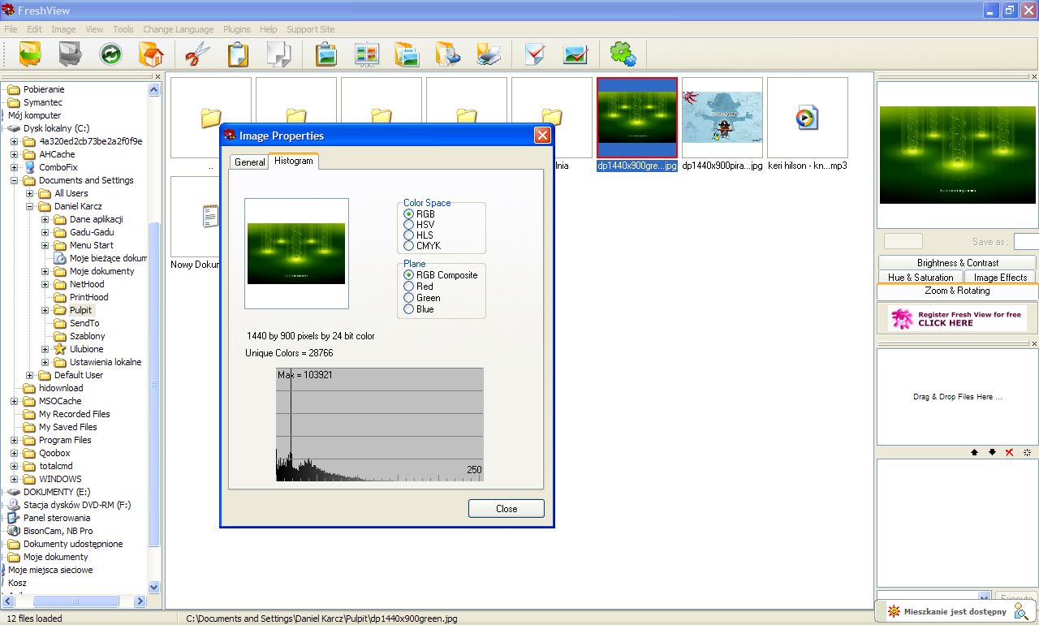
Task: Expand the Pulpit folder node
Action: click(45, 310)
